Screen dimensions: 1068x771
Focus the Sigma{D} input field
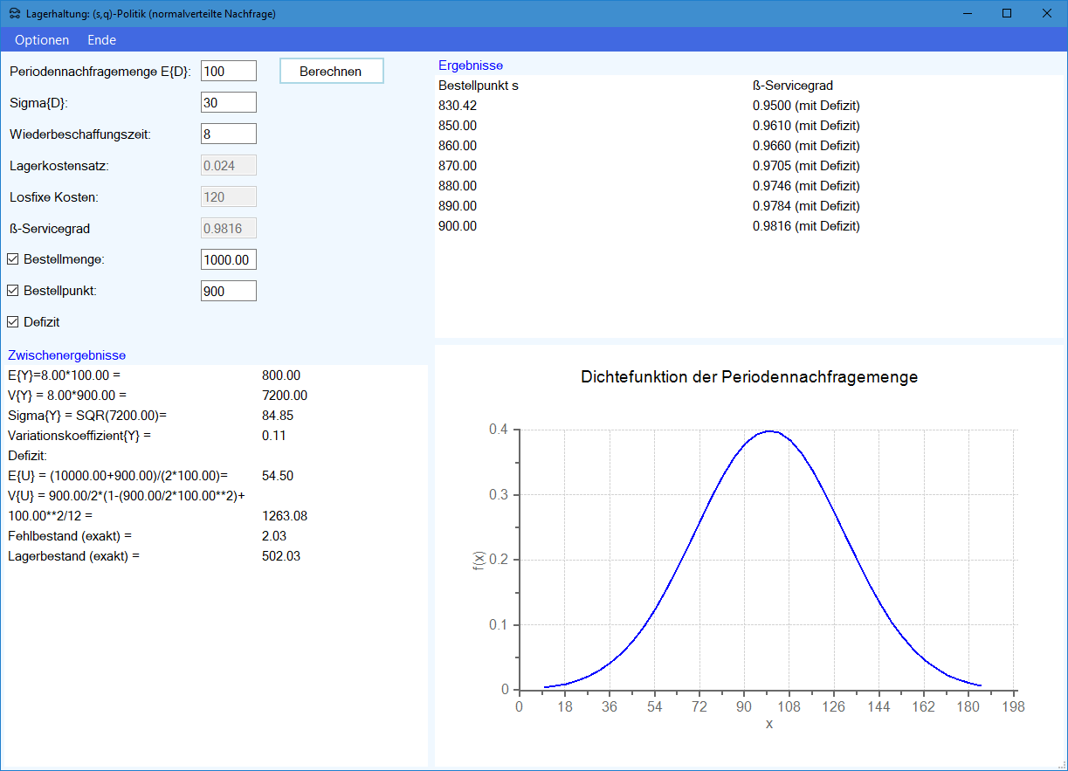(x=228, y=102)
